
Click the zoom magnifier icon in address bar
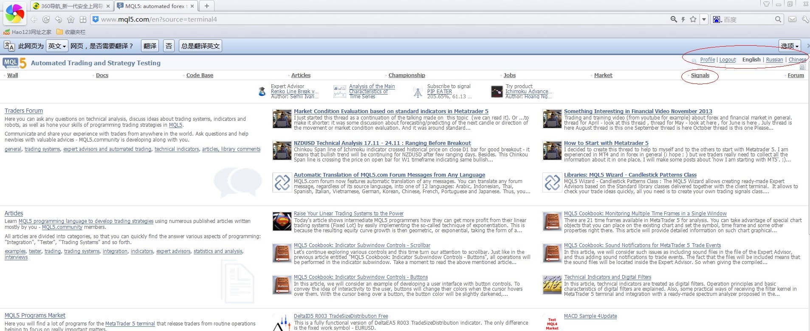pos(674,19)
